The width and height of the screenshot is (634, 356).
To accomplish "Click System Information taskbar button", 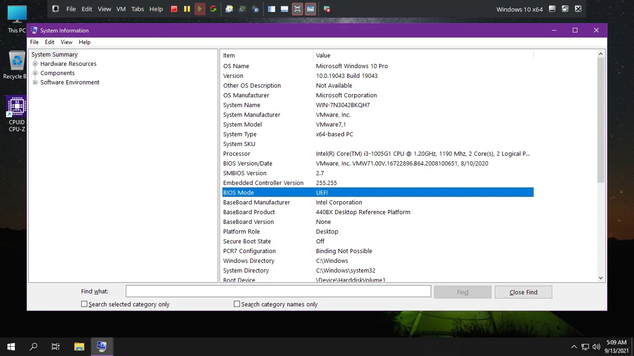I will point(102,346).
